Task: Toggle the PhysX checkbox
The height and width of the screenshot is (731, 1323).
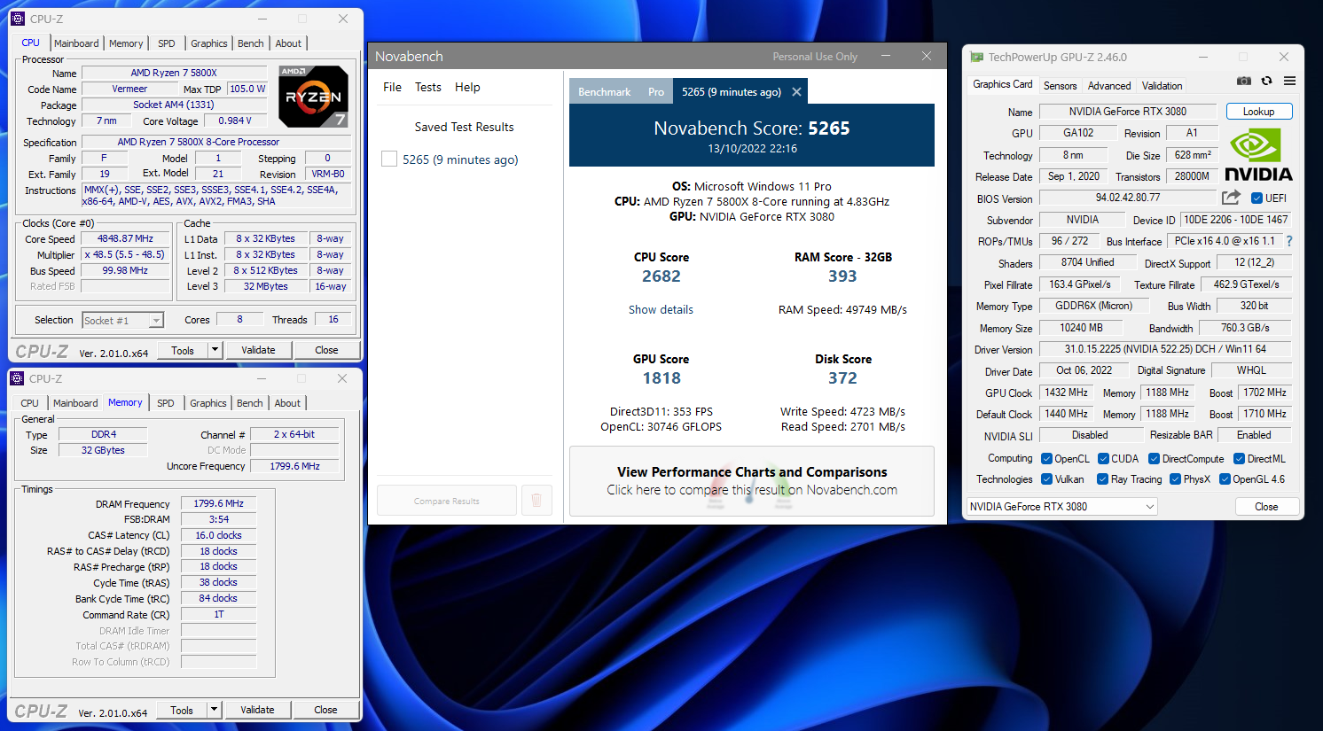Action: [x=1175, y=479]
